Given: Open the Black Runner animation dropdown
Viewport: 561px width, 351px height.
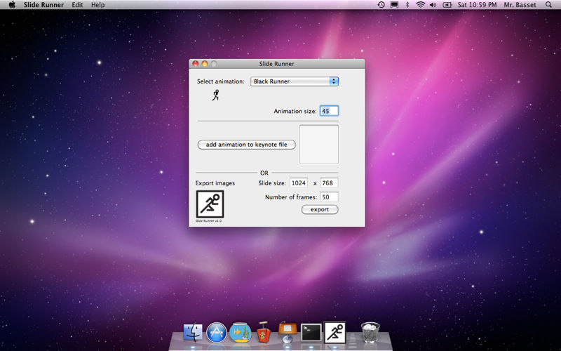Looking at the screenshot, I should 294,81.
